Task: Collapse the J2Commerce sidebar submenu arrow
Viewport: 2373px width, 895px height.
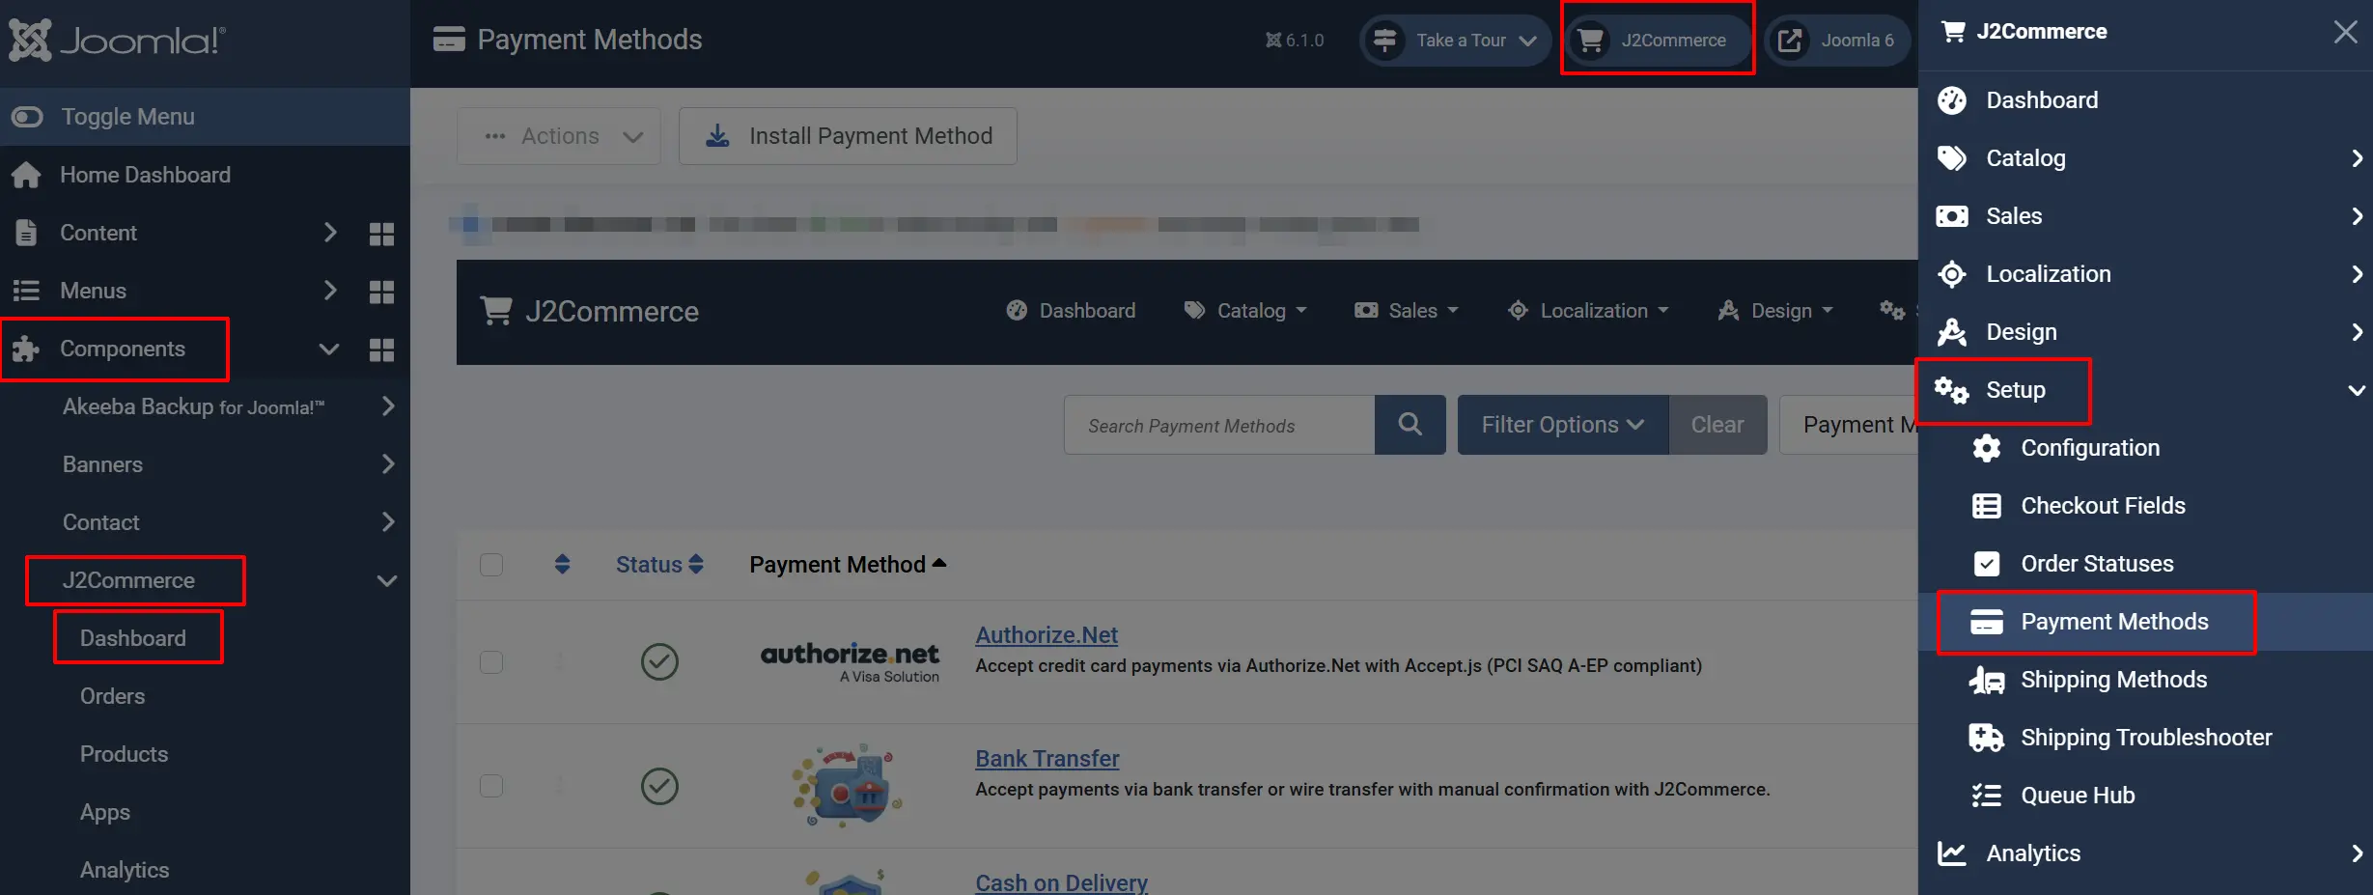Action: pyautogui.click(x=387, y=581)
